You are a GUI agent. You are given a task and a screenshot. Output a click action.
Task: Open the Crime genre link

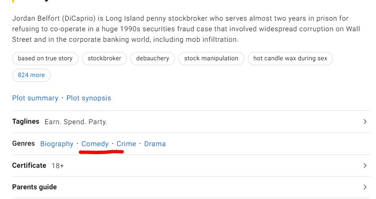126,144
